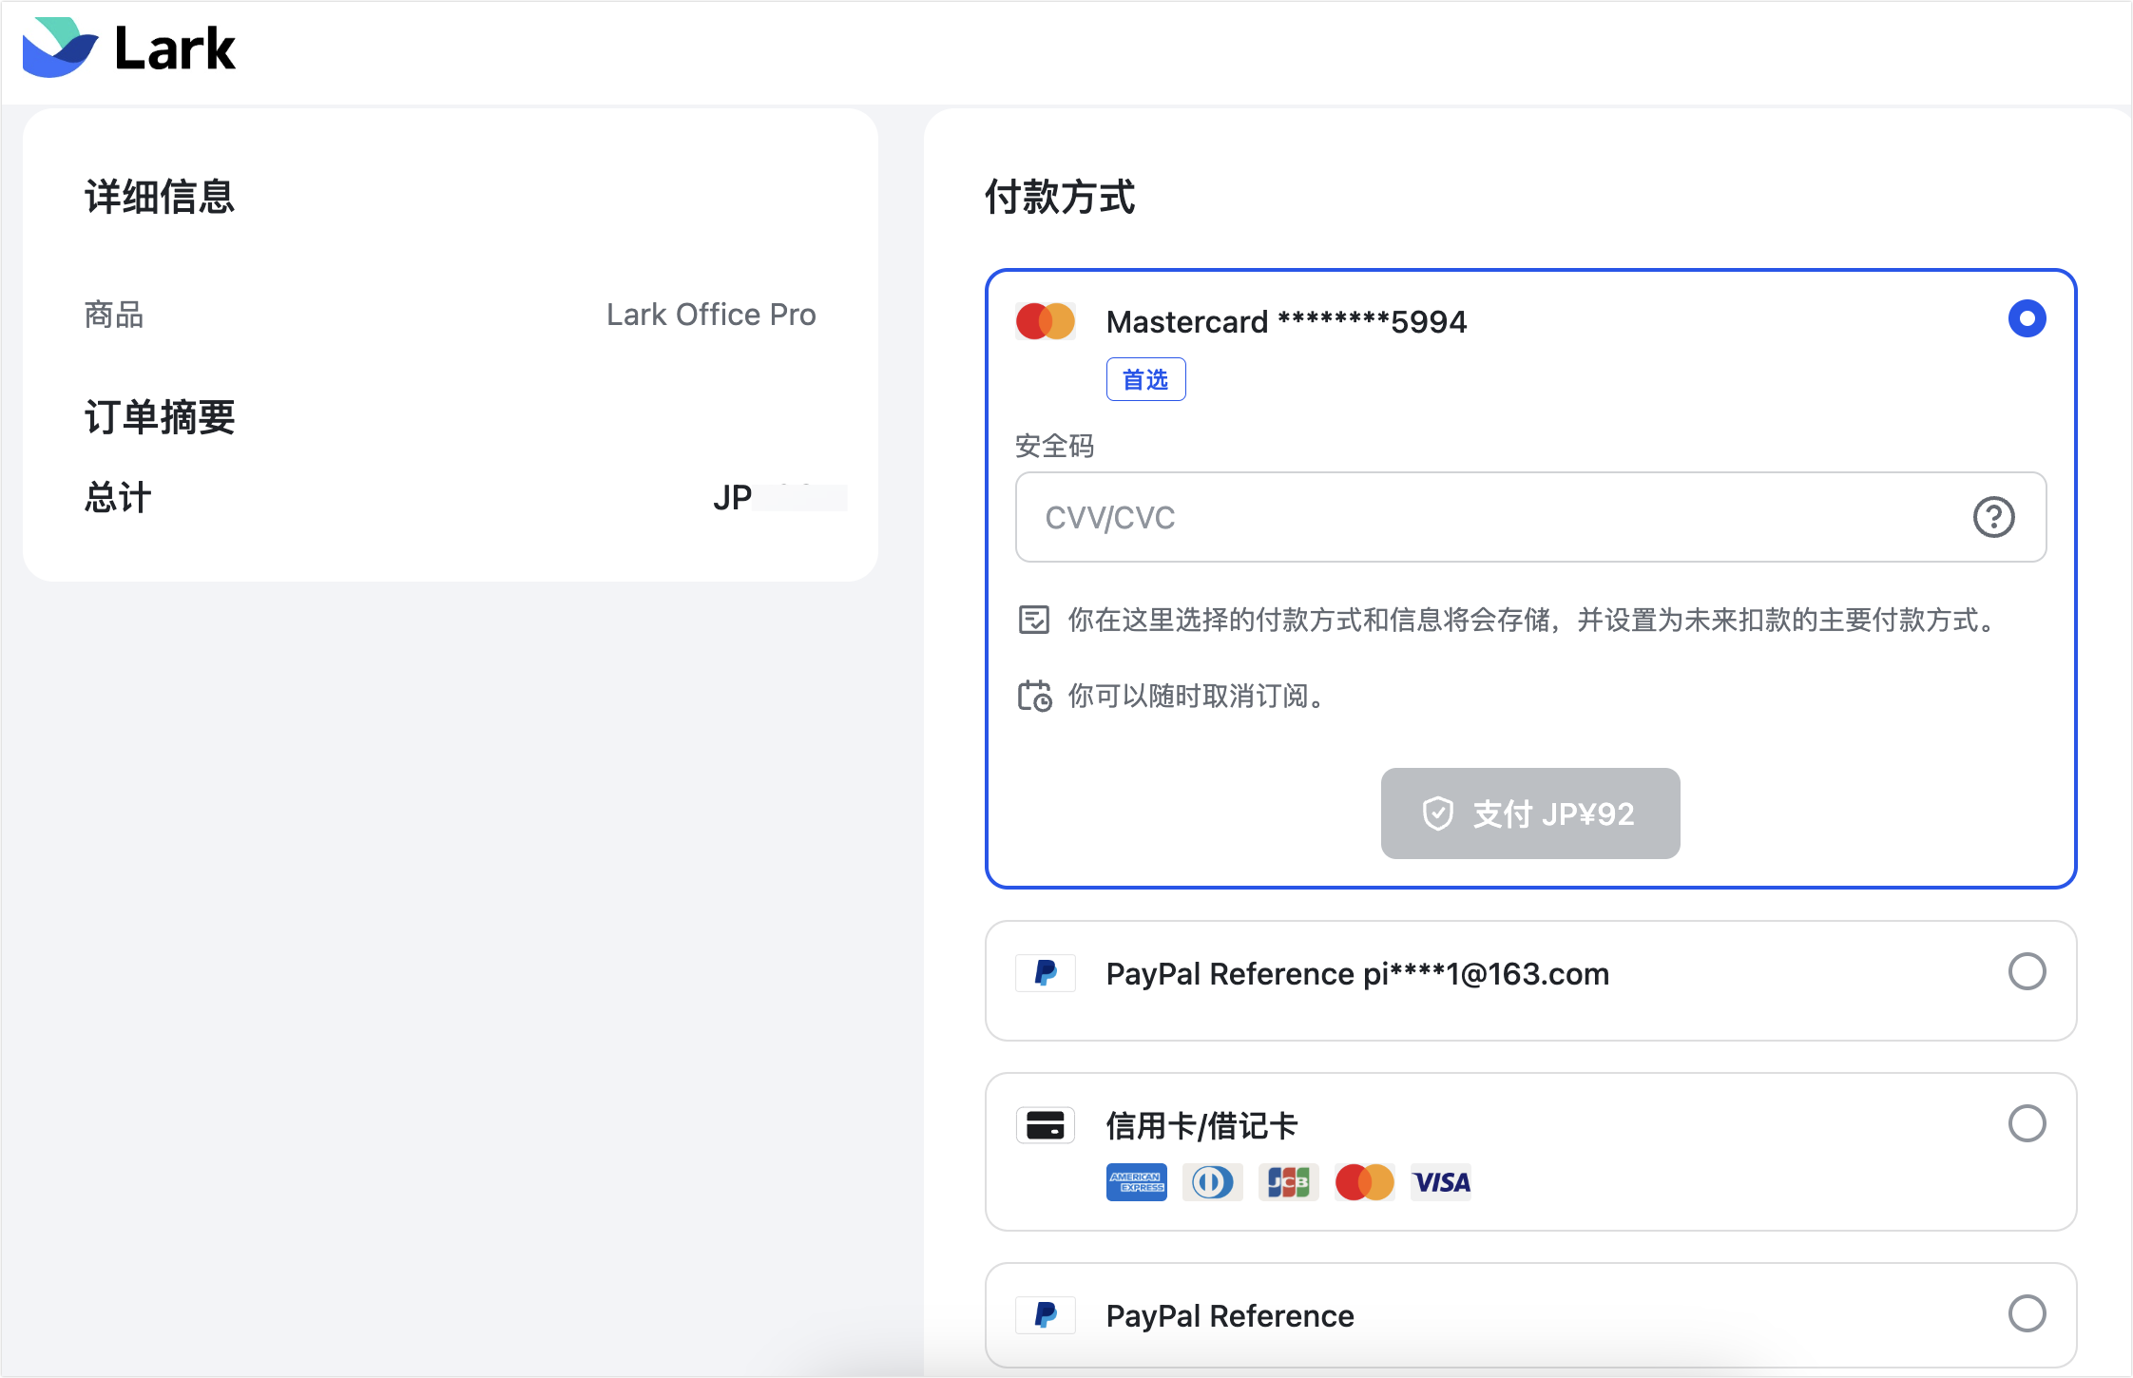Click the Diners Club logo

pos(1213,1182)
